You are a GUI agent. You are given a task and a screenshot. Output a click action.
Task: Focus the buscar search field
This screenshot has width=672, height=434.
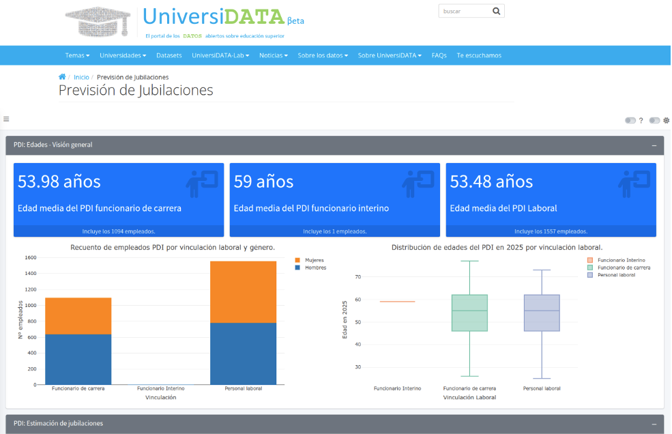pyautogui.click(x=464, y=11)
